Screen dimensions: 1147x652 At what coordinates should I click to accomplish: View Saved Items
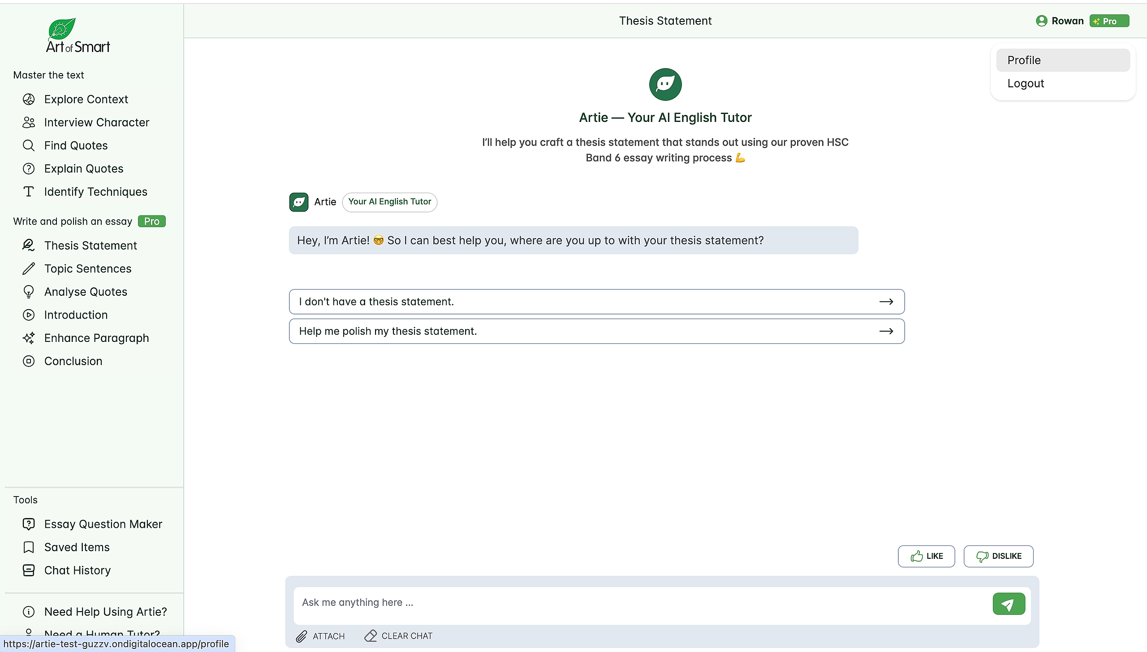point(77,547)
